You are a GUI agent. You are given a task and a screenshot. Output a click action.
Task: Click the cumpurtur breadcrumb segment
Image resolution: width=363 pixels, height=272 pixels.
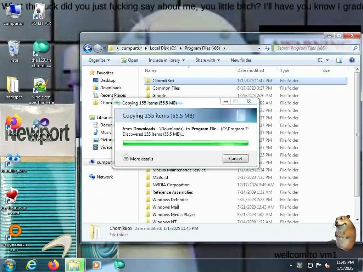pyautogui.click(x=132, y=48)
